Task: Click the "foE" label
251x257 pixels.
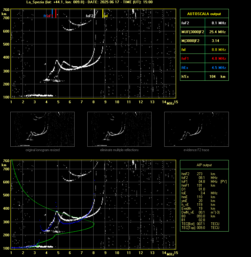Action: (184, 193)
